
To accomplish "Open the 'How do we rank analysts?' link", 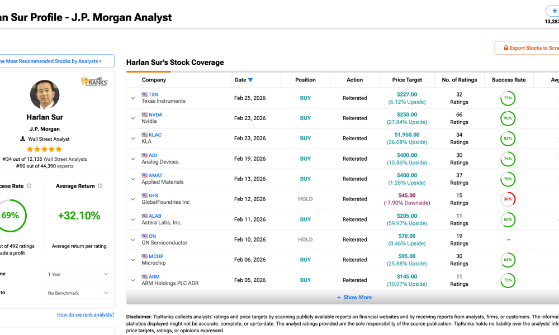I will coord(86,315).
